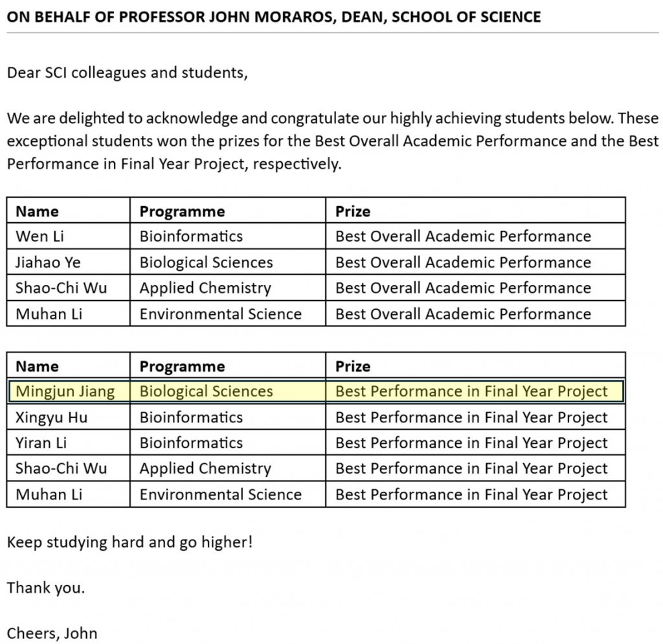Click Xingyu Hu's Best Performance prize cell
Screen dimensions: 663x644
471,417
